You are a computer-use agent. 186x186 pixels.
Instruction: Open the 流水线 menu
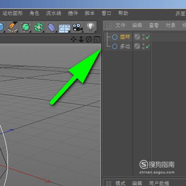click(x=53, y=13)
